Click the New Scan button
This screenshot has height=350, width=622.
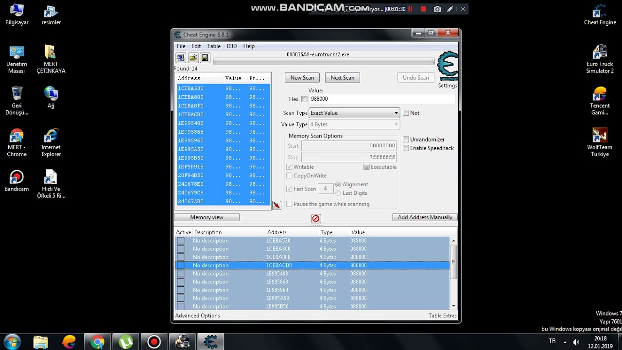[x=302, y=78]
